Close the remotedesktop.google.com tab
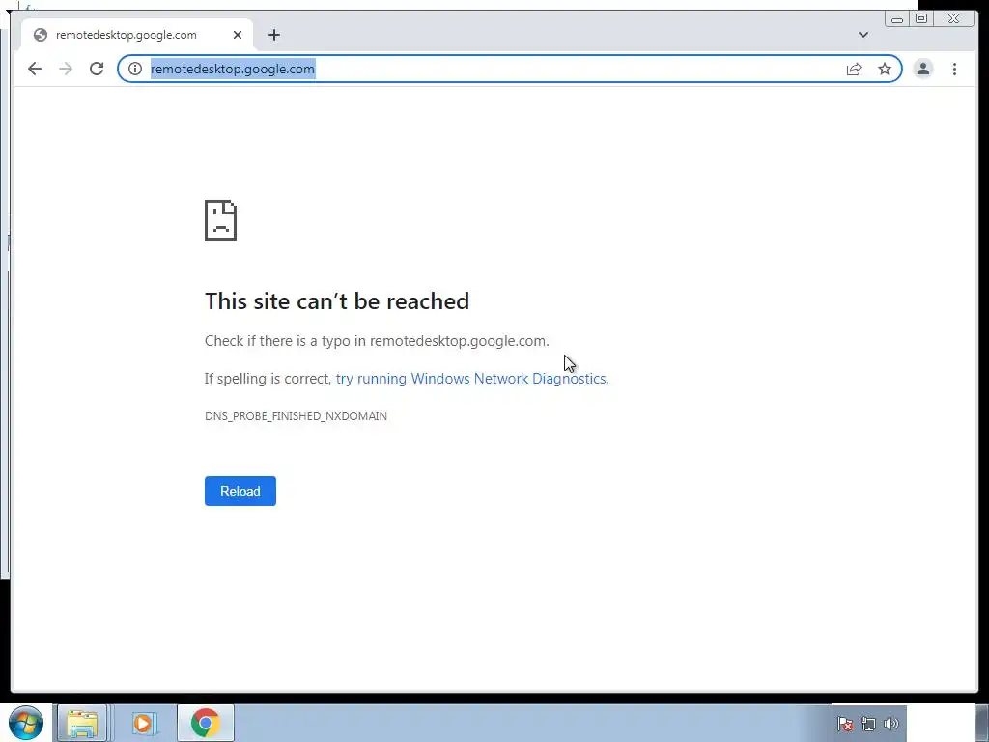 click(x=238, y=35)
